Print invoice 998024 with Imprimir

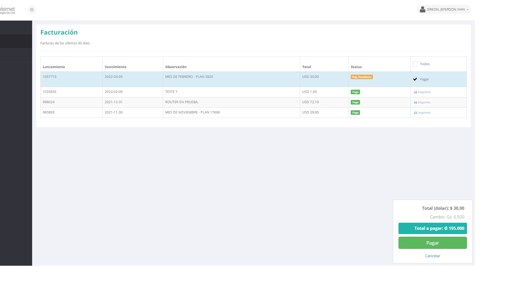tap(422, 102)
